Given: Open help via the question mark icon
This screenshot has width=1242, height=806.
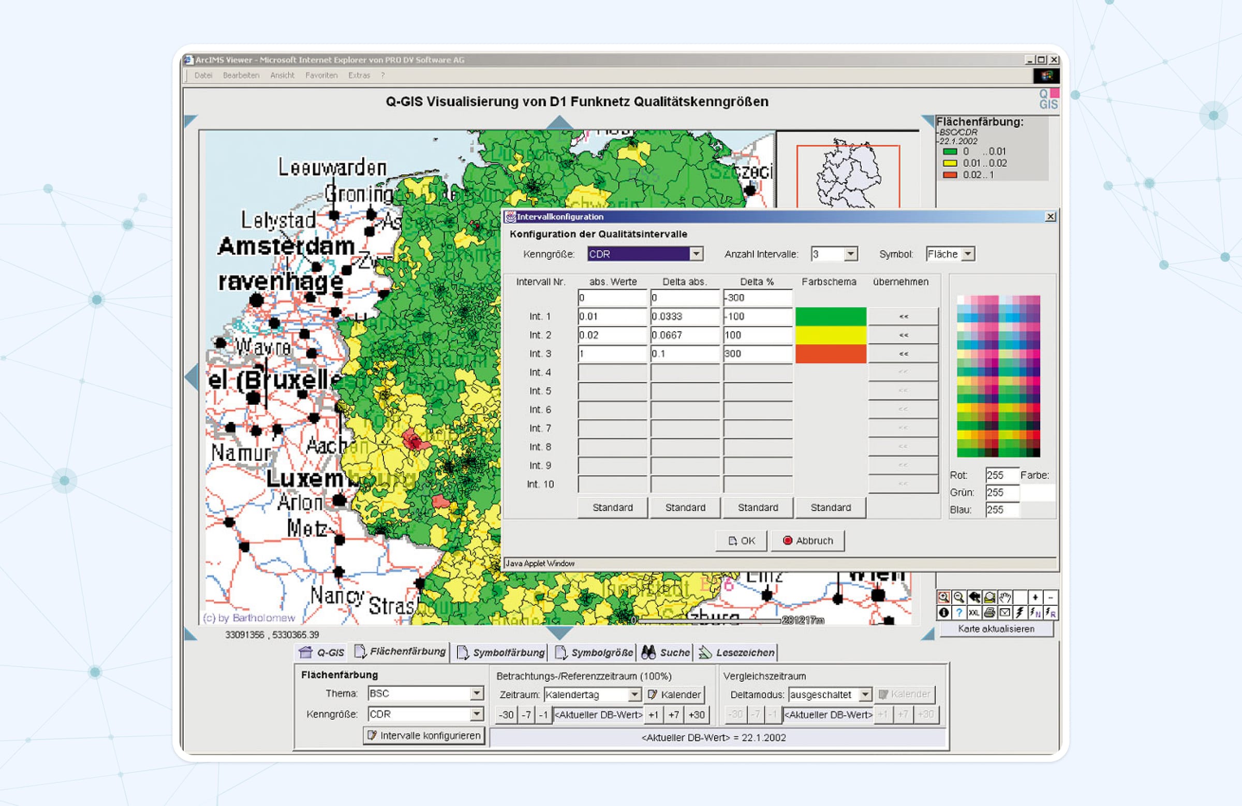Looking at the screenshot, I should pyautogui.click(x=959, y=613).
